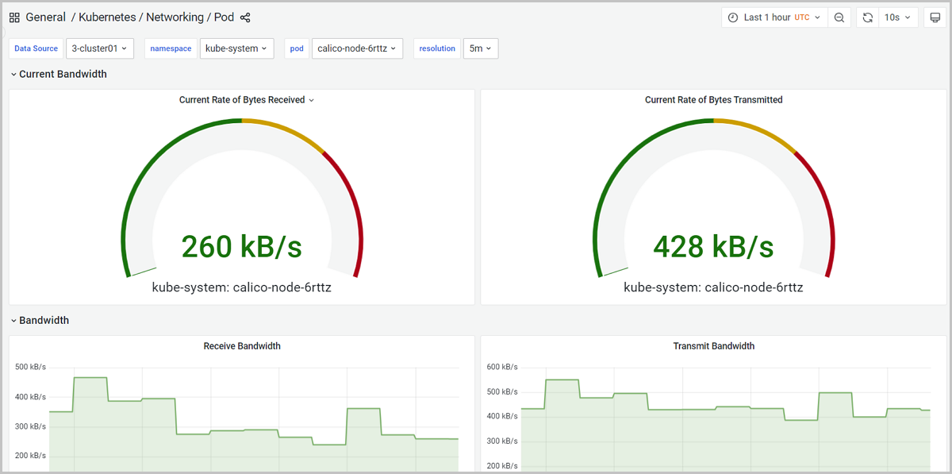
Task: Click the zoom out time range icon
Action: [x=839, y=17]
